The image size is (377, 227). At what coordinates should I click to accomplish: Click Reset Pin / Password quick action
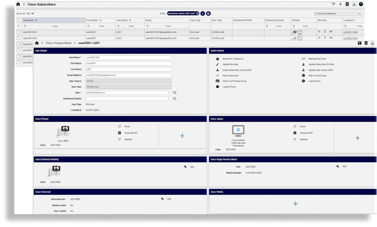pyautogui.click(x=233, y=59)
